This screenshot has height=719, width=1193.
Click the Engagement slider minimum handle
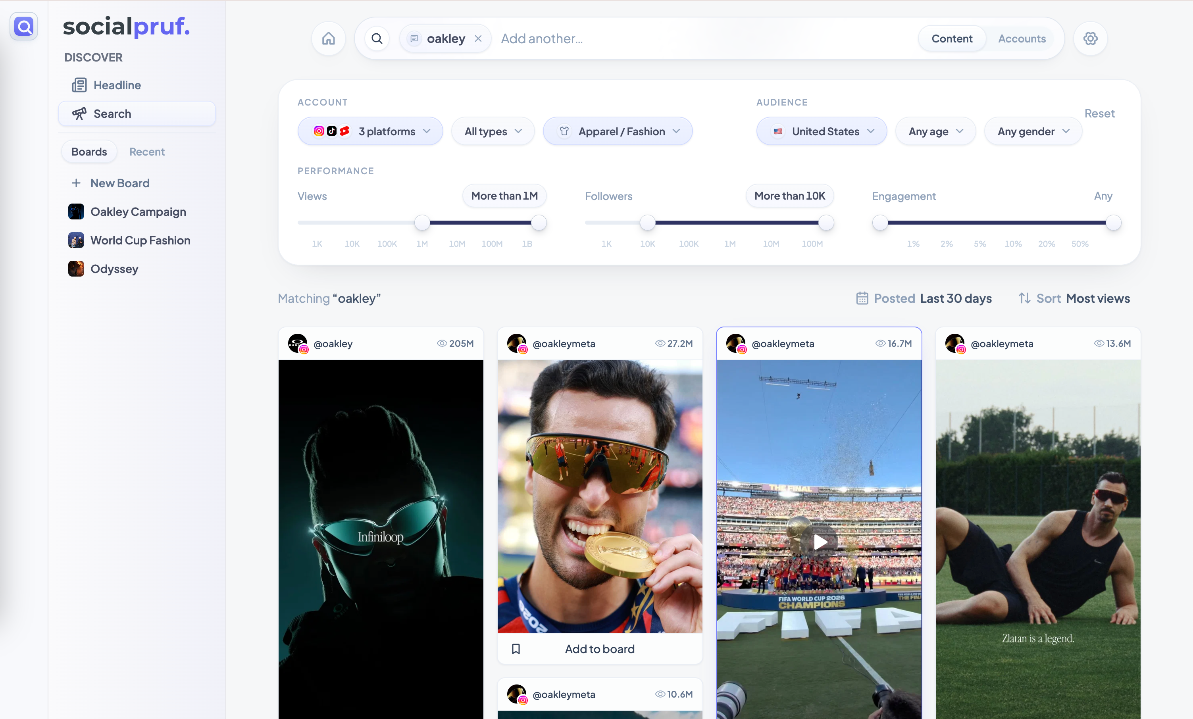(880, 222)
